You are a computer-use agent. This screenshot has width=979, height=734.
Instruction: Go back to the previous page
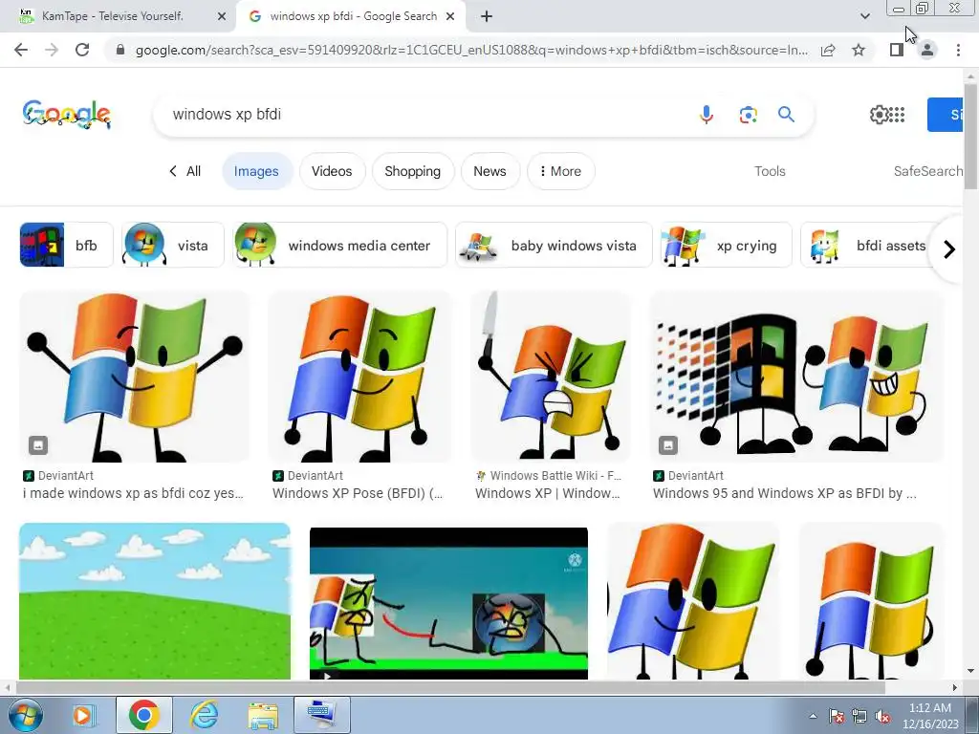(x=21, y=50)
